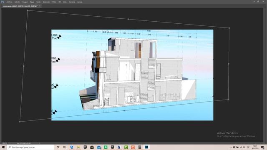Open the Filtro menu
Image resolution: width=267 pixels, height=150 pixels.
click(x=54, y=2)
